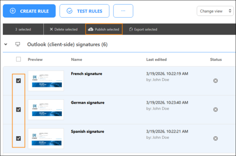Open the German signature preview thumbnail
Screen dimensions: 236x156
46,110
